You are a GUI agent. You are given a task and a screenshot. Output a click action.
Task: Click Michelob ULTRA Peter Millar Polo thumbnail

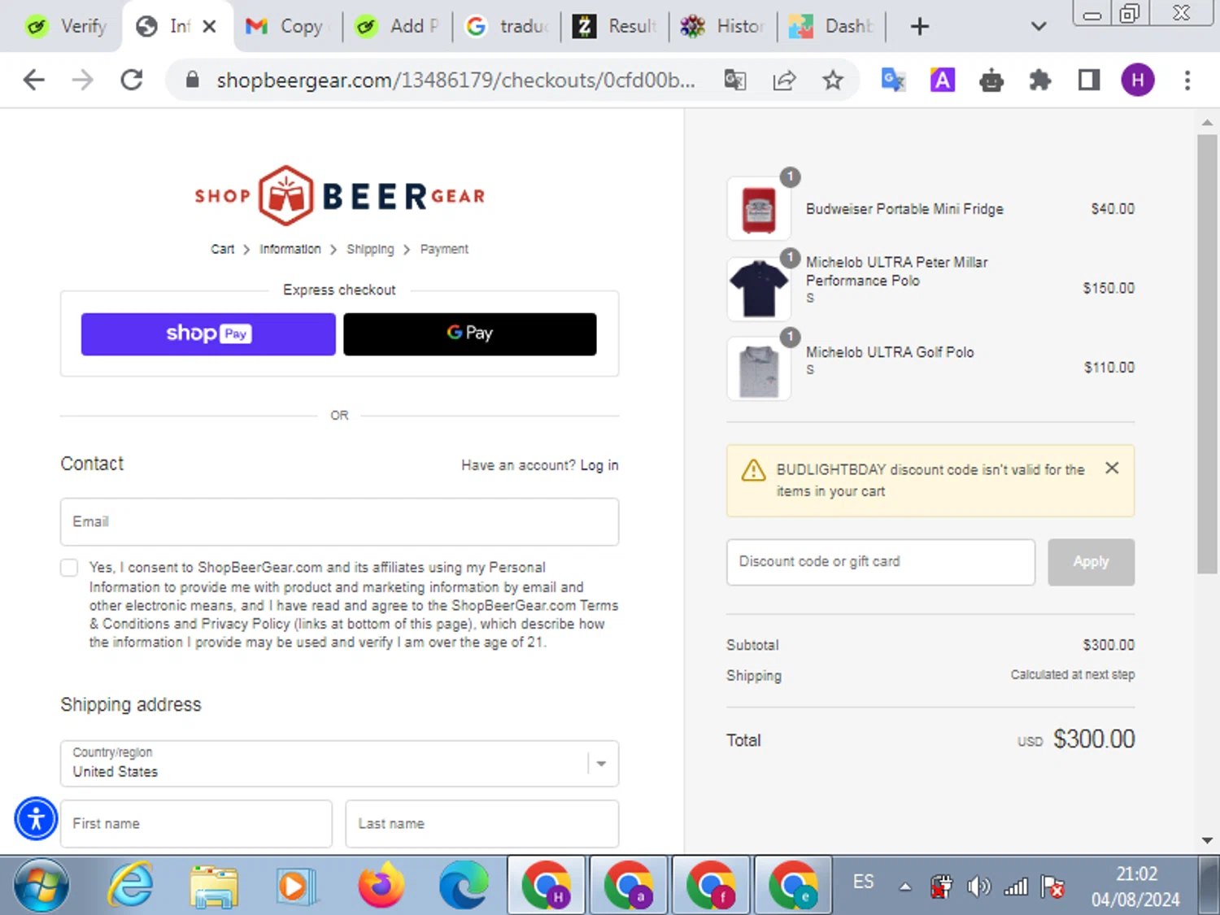click(x=759, y=288)
